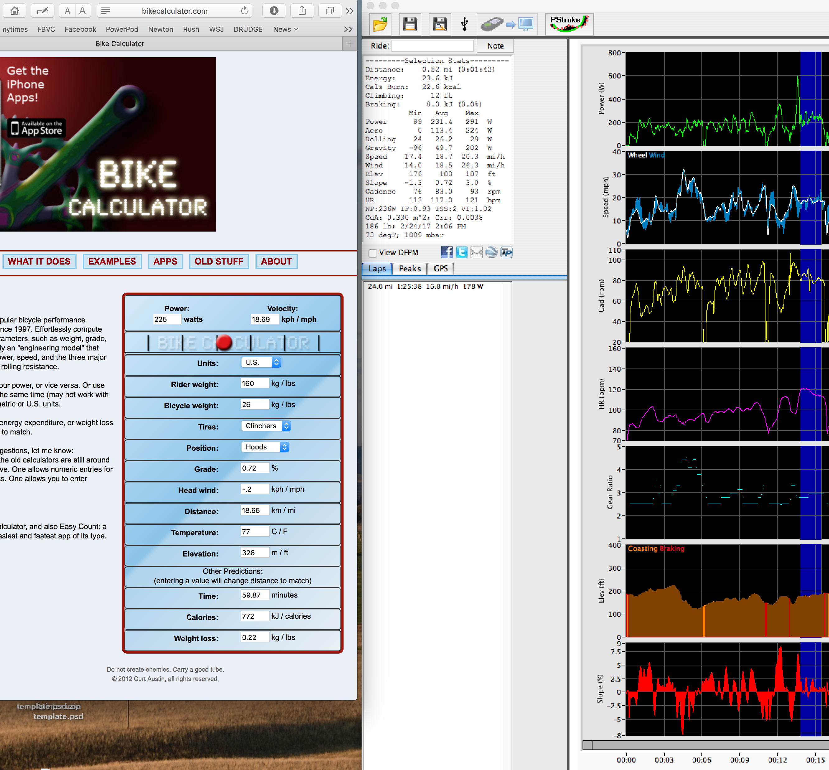Open a new Safari tab with plus
The height and width of the screenshot is (770, 829).
coord(350,44)
